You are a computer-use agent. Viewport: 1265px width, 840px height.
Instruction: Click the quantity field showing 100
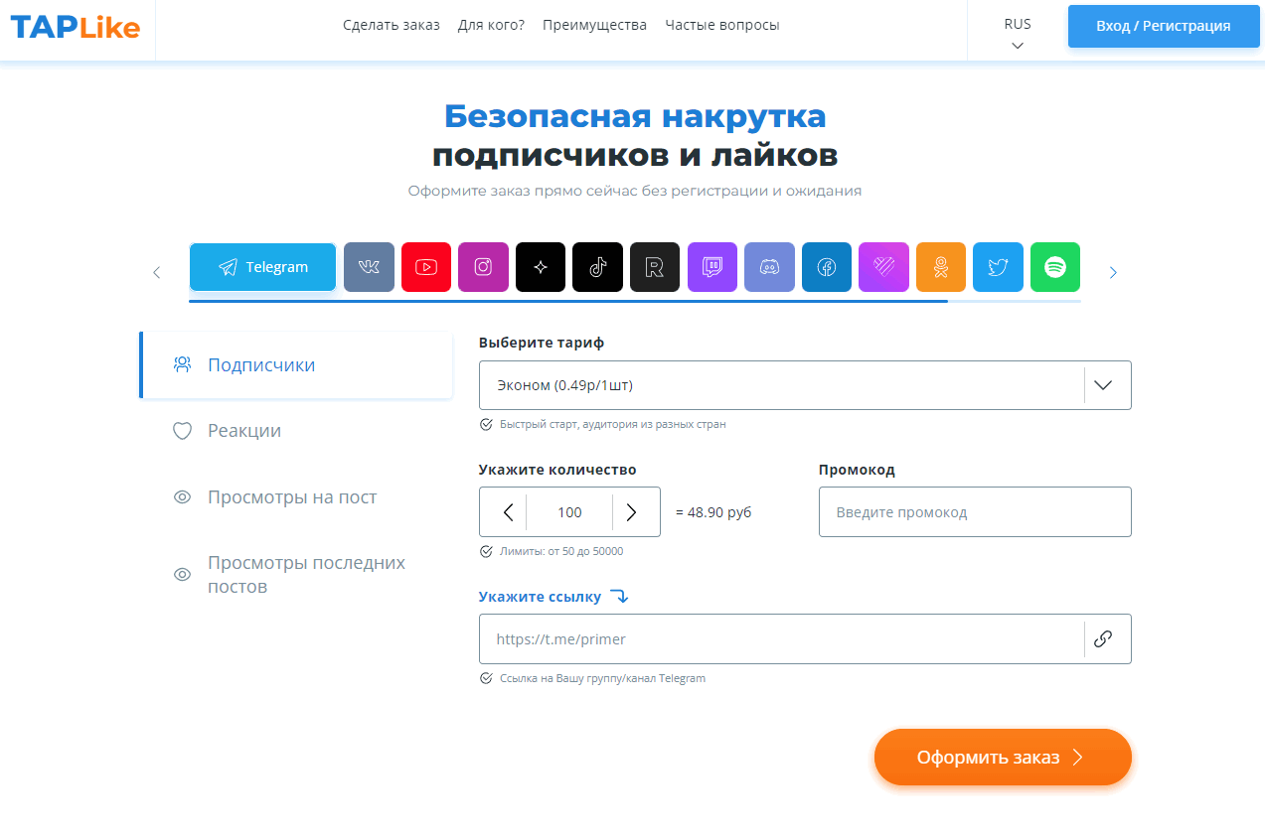(569, 512)
